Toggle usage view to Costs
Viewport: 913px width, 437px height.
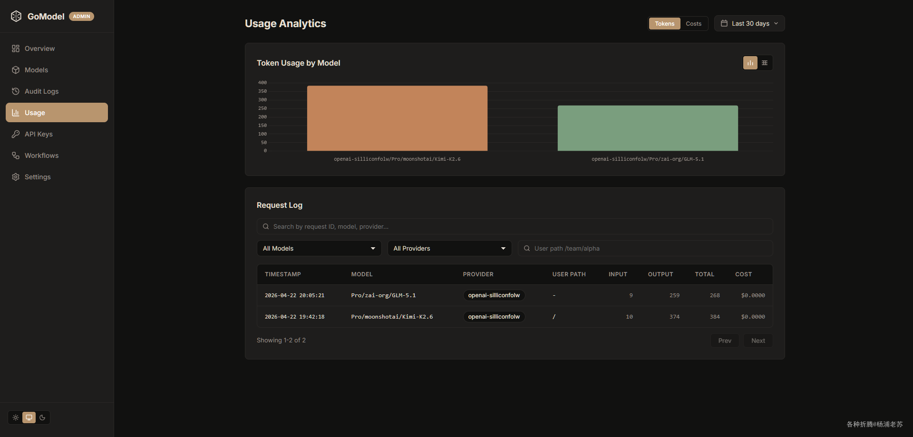(693, 24)
